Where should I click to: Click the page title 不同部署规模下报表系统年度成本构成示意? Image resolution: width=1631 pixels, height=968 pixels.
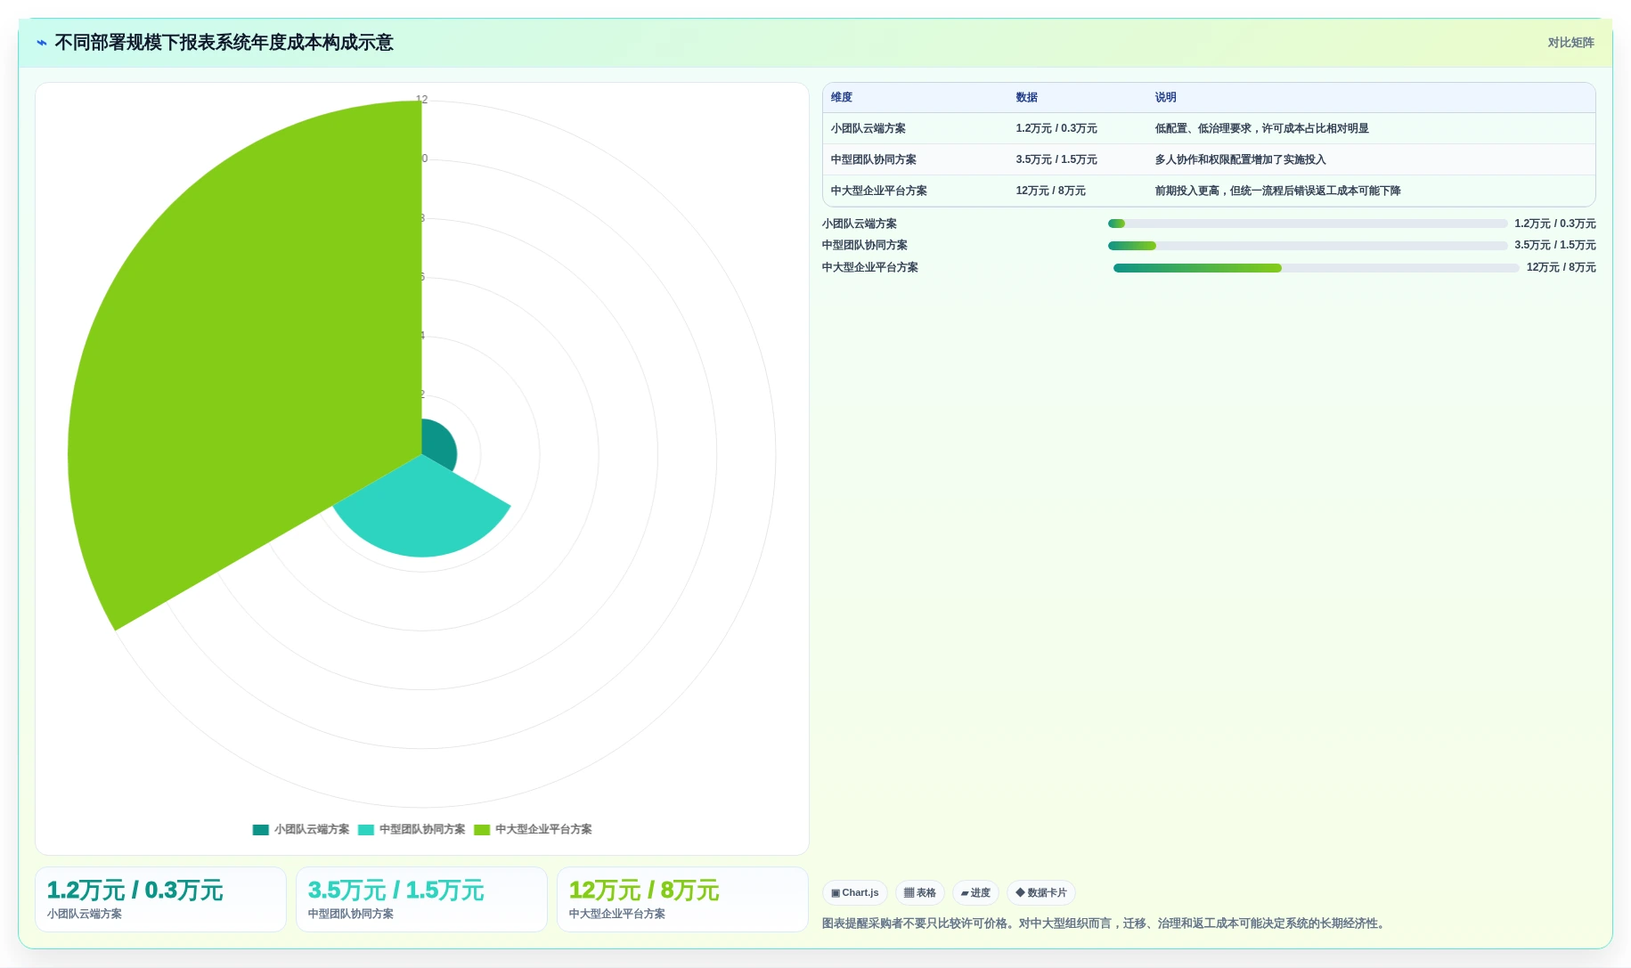224,43
